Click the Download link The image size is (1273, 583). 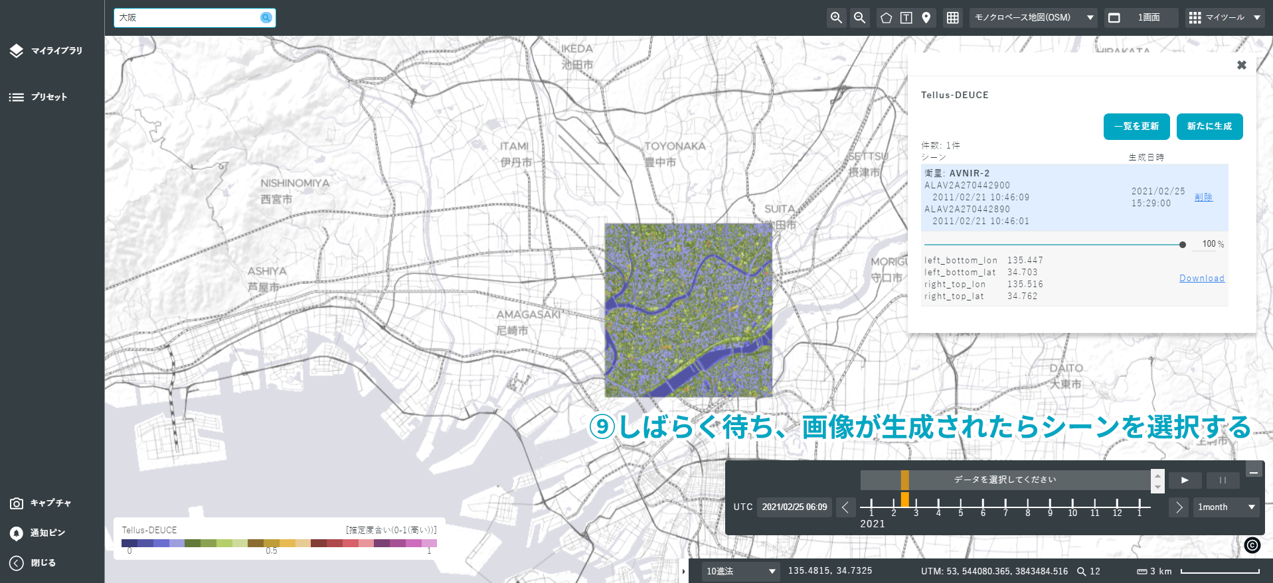click(x=1202, y=279)
